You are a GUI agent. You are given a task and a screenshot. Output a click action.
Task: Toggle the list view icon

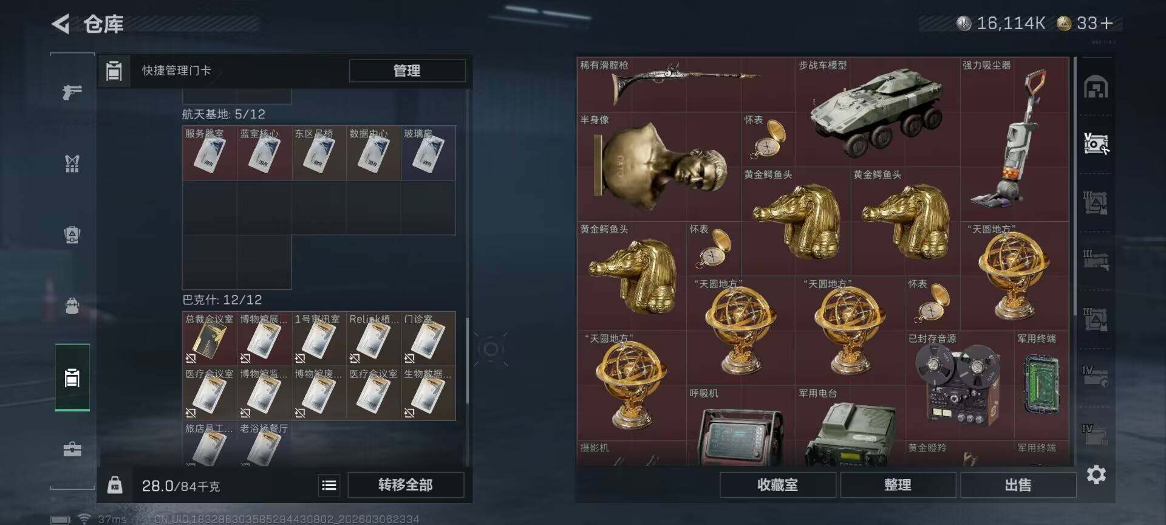[x=329, y=485]
